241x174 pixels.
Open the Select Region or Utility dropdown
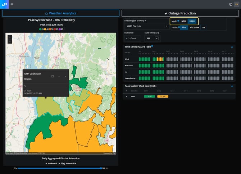pyautogui.click(x=146, y=26)
